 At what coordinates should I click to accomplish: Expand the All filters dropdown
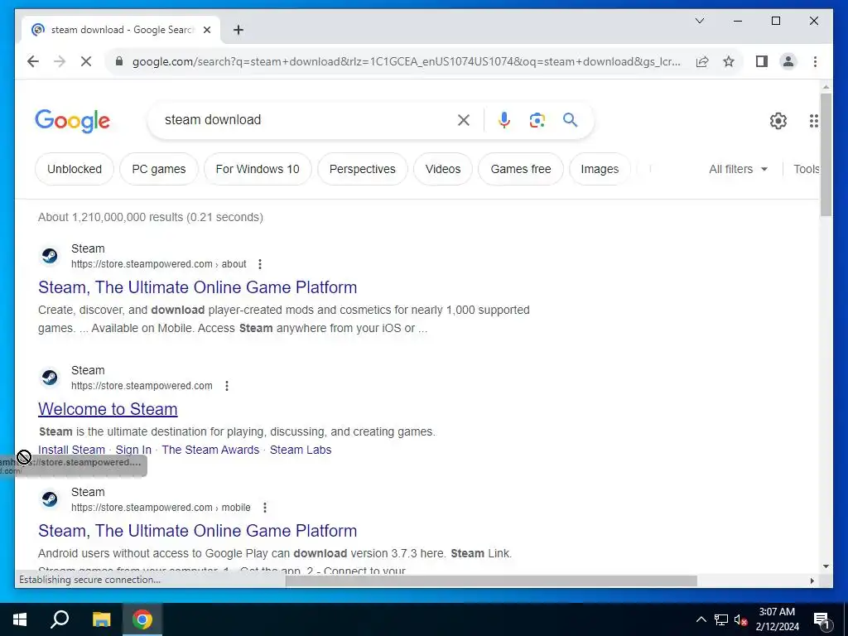(x=738, y=169)
